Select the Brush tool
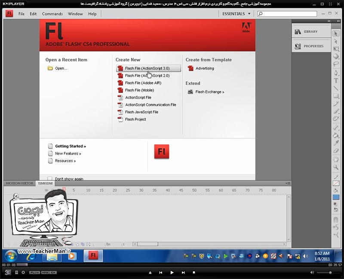 [x=336, y=111]
